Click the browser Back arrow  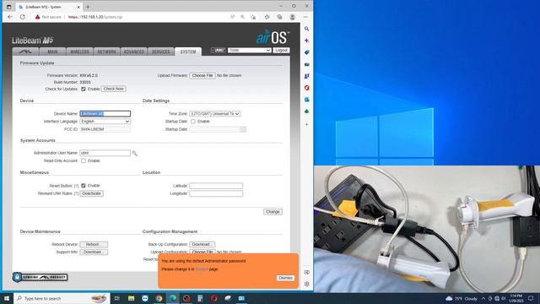tap(10, 17)
